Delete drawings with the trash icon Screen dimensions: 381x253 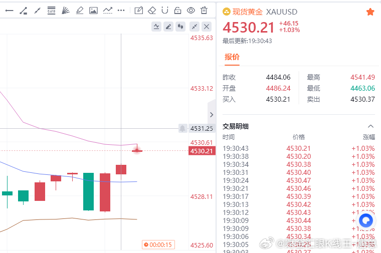point(204,11)
